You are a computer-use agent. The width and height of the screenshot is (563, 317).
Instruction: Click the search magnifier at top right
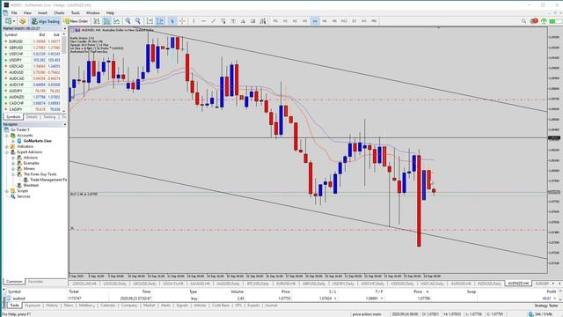(x=524, y=21)
